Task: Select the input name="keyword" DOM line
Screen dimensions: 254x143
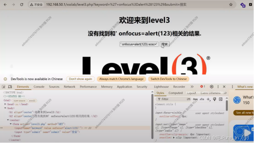Action: pyautogui.click(x=76, y=128)
